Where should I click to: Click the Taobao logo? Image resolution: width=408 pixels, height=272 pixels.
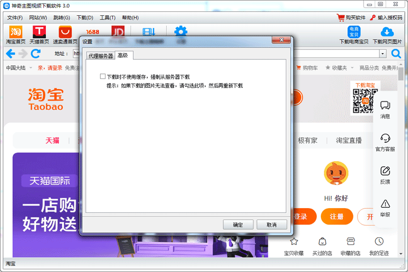46,100
